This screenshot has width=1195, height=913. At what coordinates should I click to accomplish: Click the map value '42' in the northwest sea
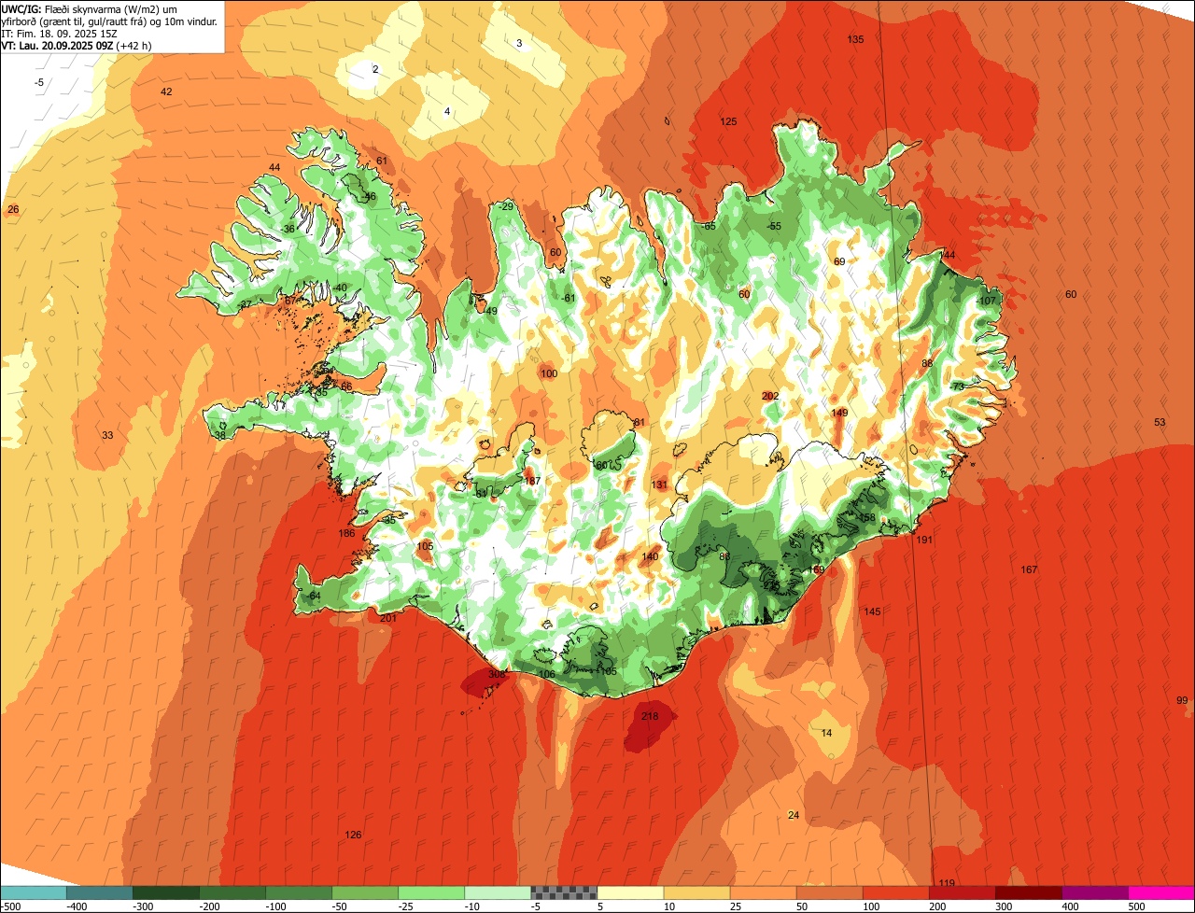pyautogui.click(x=166, y=91)
